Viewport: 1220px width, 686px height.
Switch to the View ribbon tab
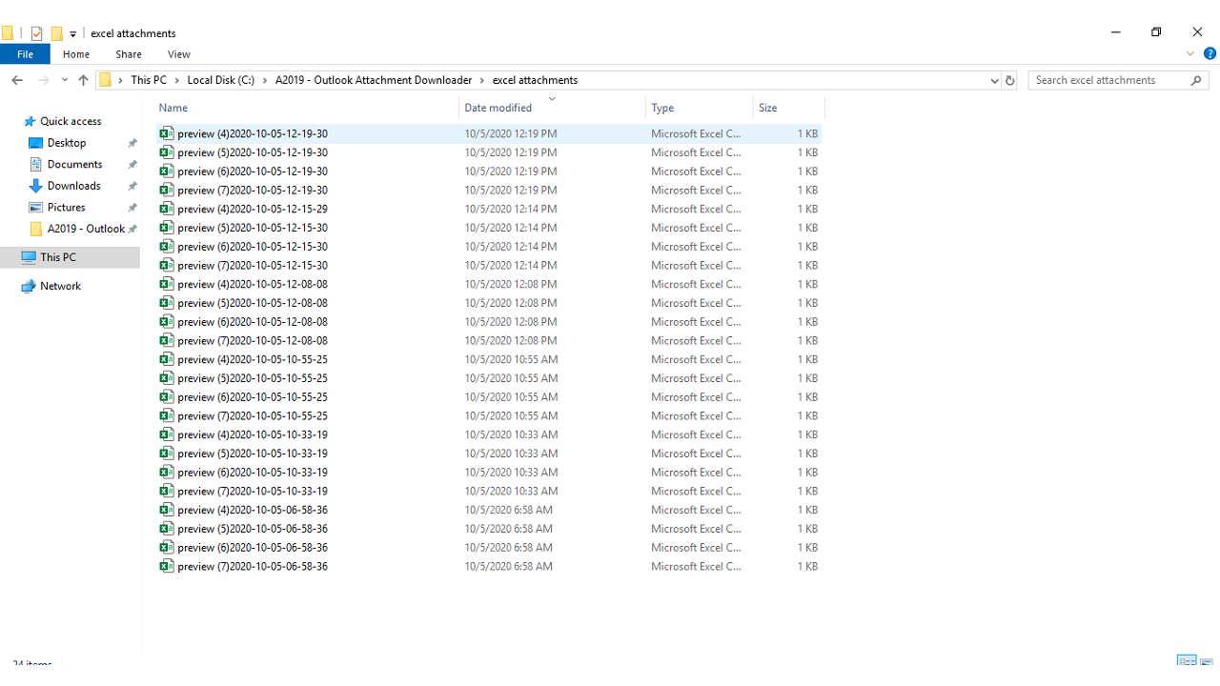[x=179, y=54]
